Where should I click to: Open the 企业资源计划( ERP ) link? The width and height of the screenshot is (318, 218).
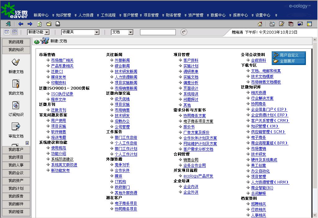(x=270, y=115)
